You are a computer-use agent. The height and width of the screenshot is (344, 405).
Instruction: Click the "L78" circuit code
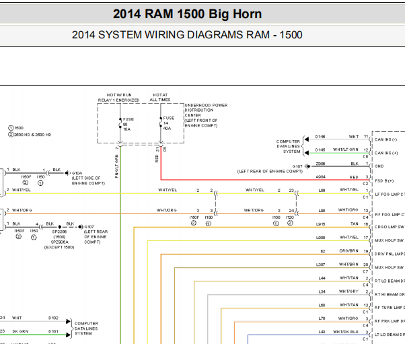[322, 318]
